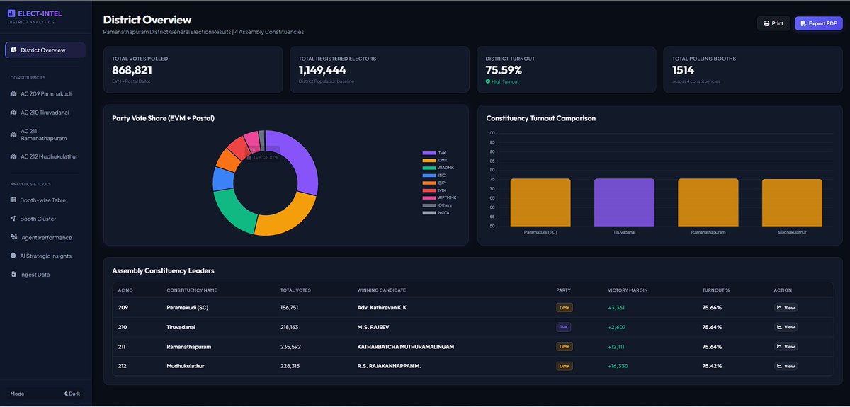Click the VICTORY MARGIN column header
Viewport: 850px width, 407px height.
(628, 290)
